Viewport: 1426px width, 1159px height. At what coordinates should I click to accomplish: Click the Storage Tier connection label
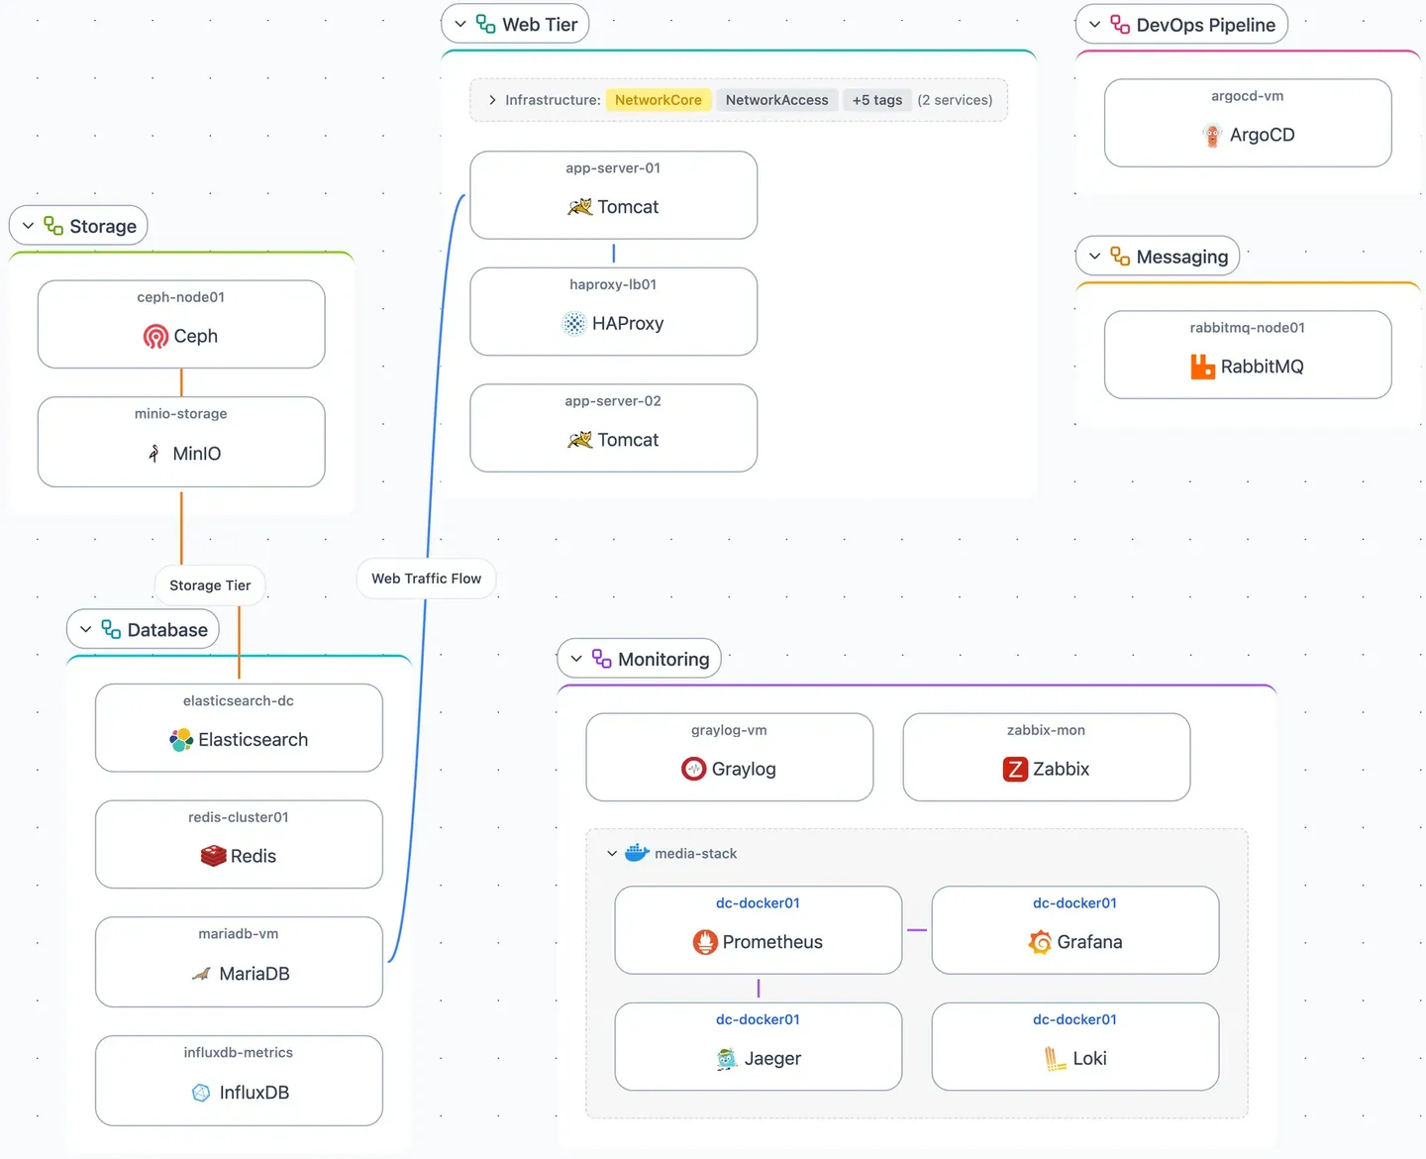pyautogui.click(x=210, y=585)
